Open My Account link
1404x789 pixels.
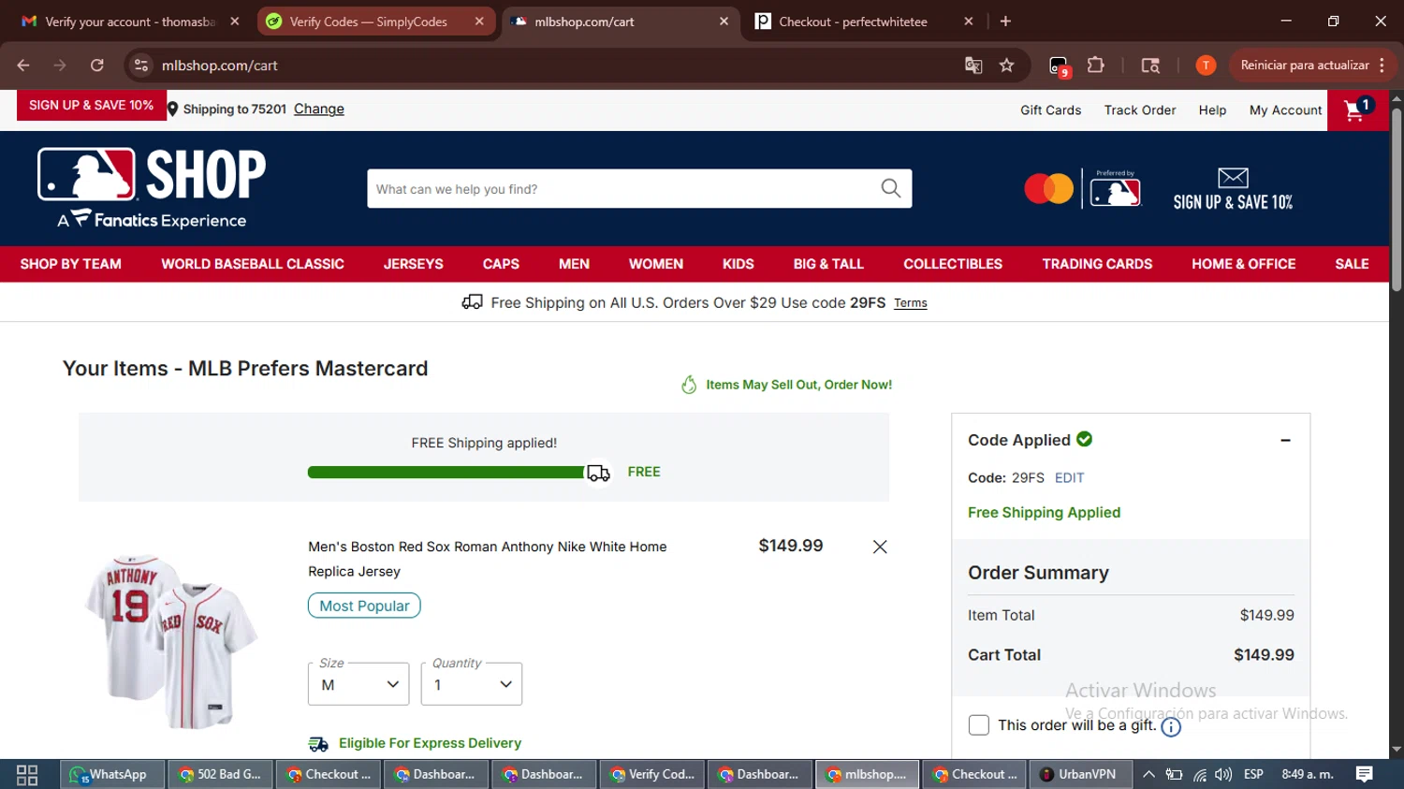click(x=1285, y=110)
